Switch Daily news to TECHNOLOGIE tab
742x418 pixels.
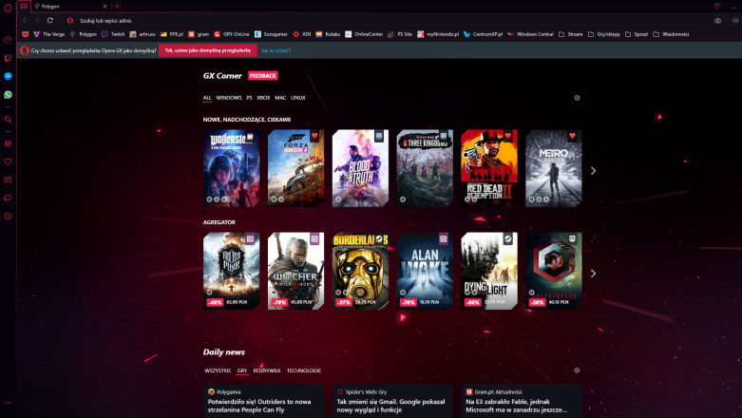304,370
